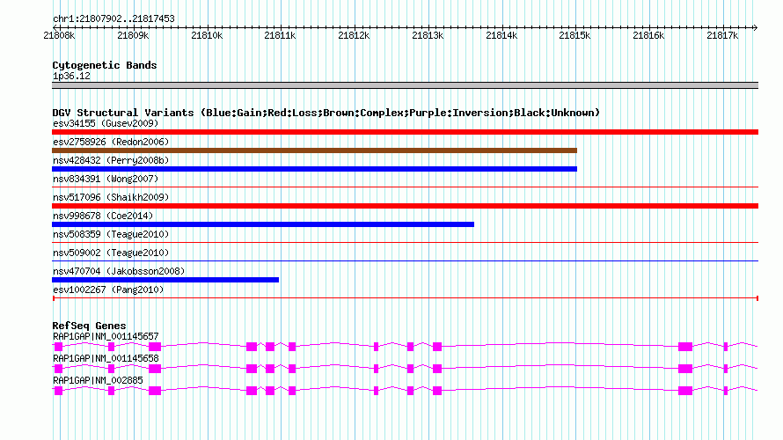Image resolution: width=783 pixels, height=440 pixels.
Task: Open the RAP1GAP|NM_001145658 transcript label
Action: point(106,358)
